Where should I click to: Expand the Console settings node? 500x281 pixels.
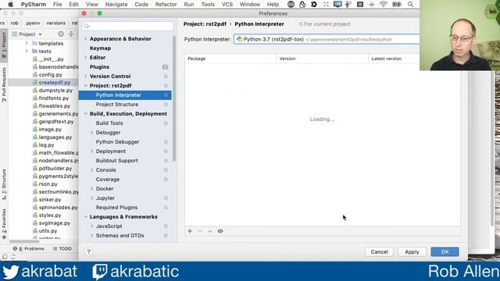click(x=92, y=170)
